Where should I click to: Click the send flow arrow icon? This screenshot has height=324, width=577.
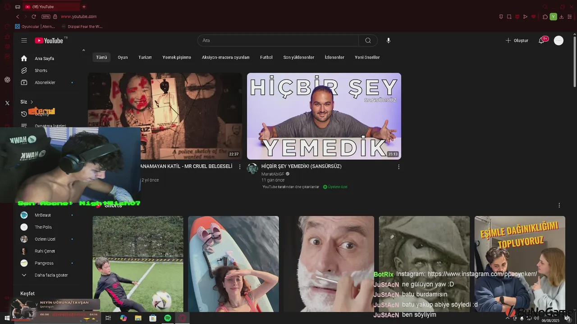(x=525, y=17)
